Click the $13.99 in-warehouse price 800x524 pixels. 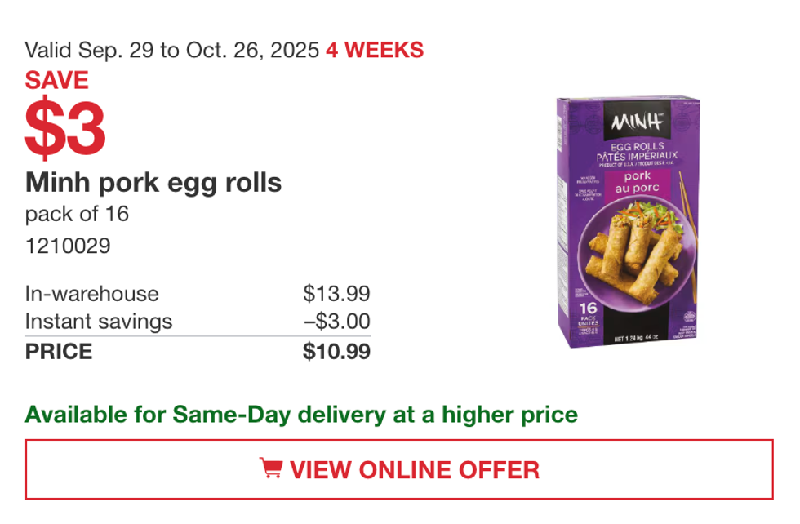(x=336, y=294)
